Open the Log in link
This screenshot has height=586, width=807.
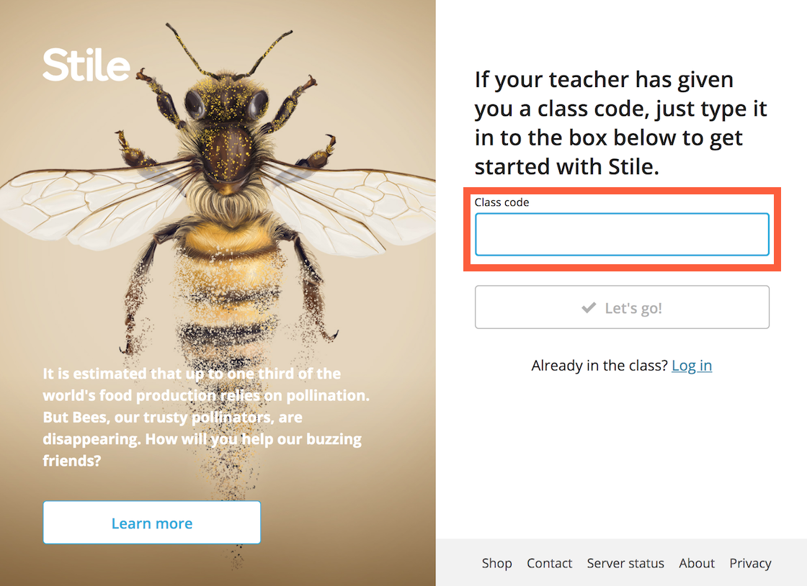[x=692, y=366]
